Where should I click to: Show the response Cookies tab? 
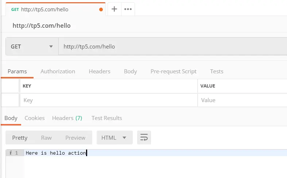pos(35,118)
